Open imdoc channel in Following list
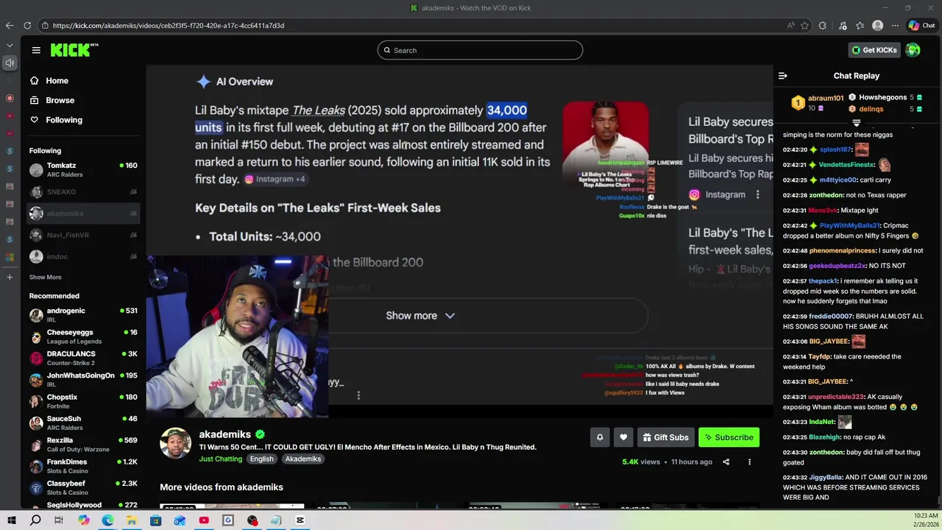 pyautogui.click(x=82, y=257)
